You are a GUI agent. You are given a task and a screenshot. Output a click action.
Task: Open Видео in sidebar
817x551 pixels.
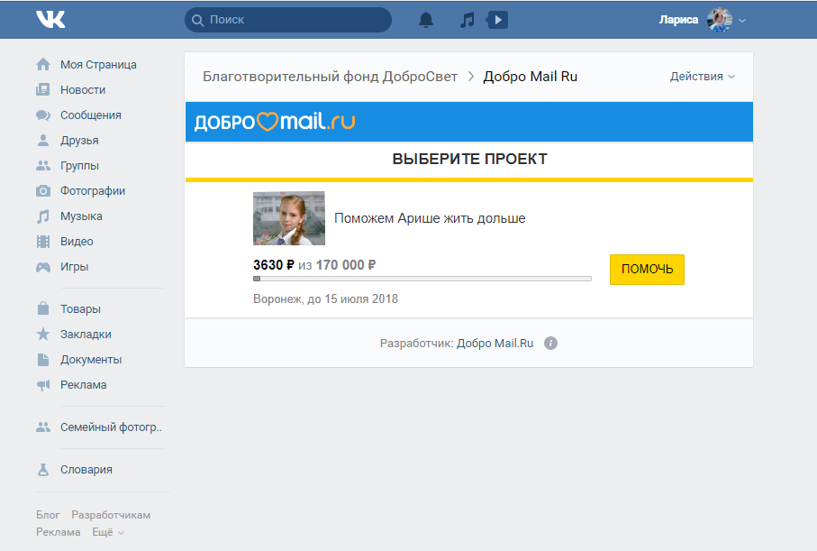tap(77, 242)
